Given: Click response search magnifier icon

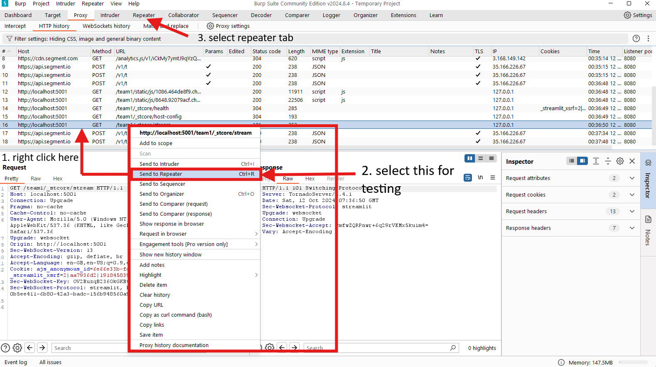Looking at the screenshot, I should (x=453, y=347).
